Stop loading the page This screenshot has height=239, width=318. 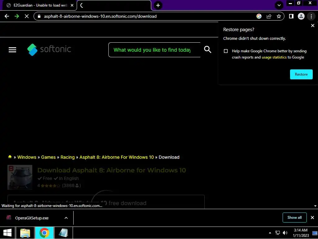pos(27,16)
